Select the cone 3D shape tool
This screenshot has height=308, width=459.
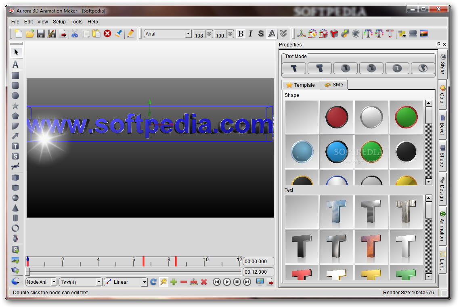click(x=15, y=208)
